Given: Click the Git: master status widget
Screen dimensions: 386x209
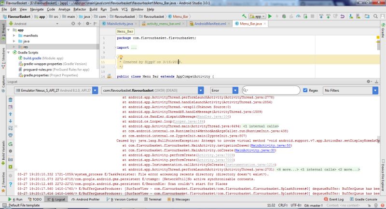Looking at the screenshot, I should pyautogui.click(x=313, y=205).
